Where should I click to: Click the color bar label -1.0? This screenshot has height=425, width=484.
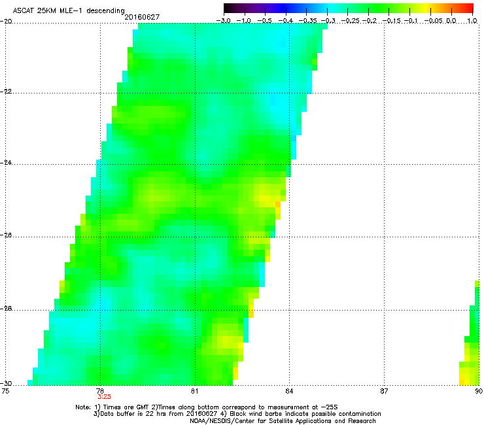[244, 21]
